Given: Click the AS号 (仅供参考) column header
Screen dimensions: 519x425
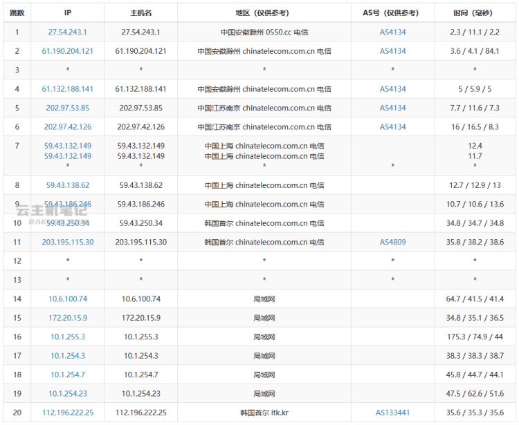Looking at the screenshot, I should tap(392, 12).
